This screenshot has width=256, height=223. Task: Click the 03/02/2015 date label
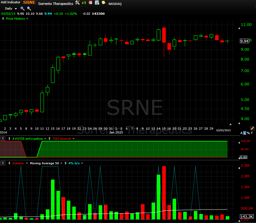click(x=224, y=130)
